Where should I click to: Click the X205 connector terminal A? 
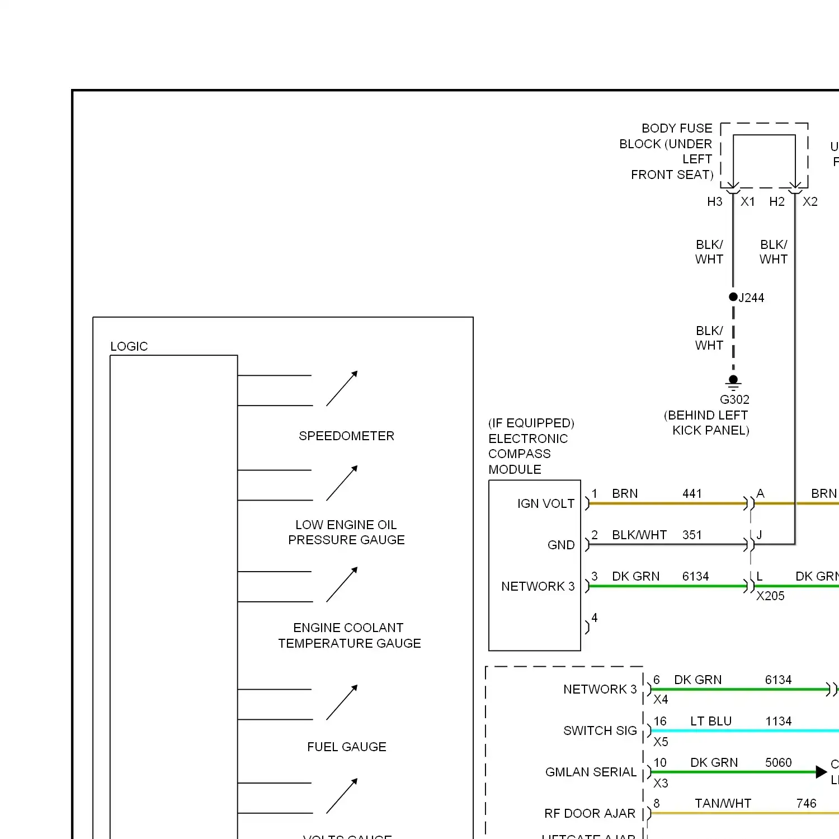pyautogui.click(x=750, y=503)
